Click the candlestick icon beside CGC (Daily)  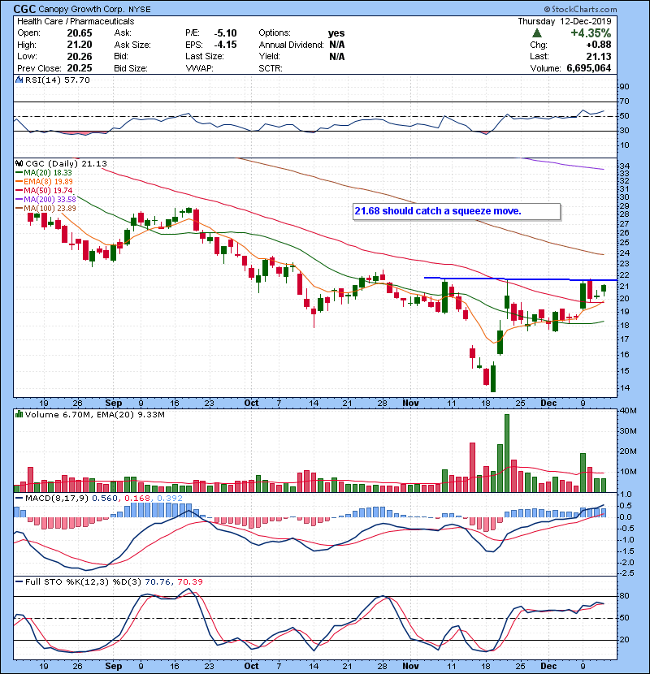(x=19, y=163)
